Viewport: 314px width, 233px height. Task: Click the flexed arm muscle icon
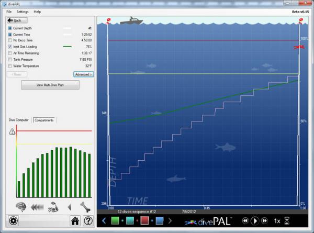click(53, 206)
